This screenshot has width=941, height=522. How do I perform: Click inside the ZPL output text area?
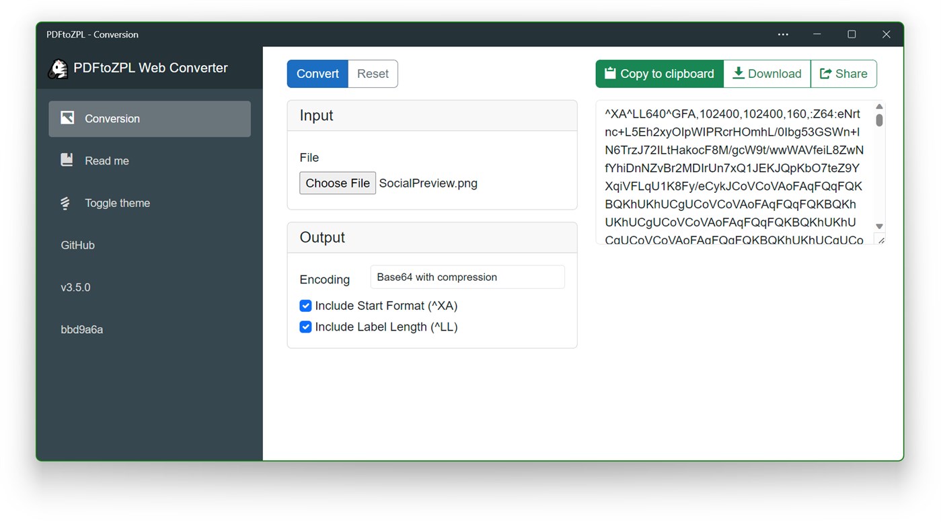coord(733,175)
